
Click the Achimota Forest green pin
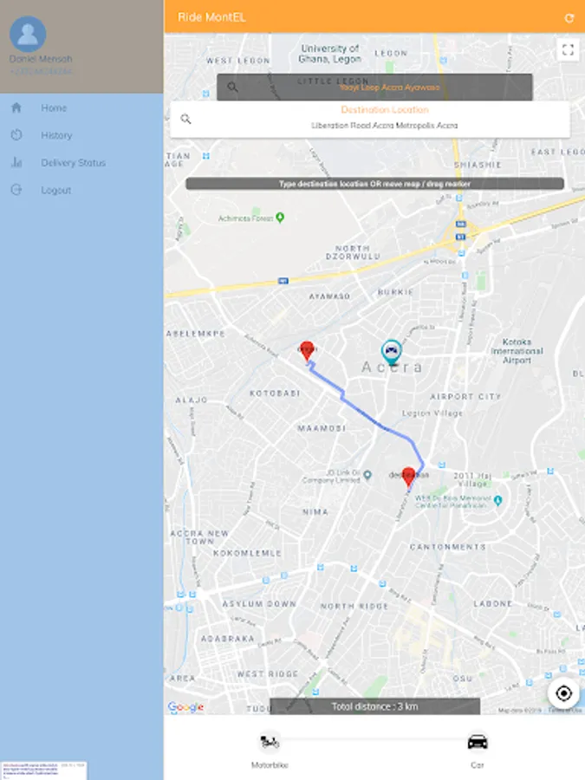point(280,218)
